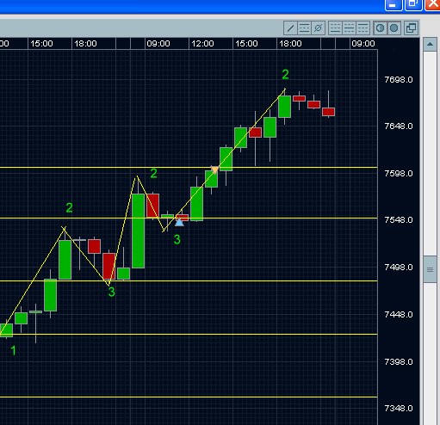The height and width of the screenshot is (425, 440).
Task: Select the diagonal trend line drawing tool
Action: (290, 28)
